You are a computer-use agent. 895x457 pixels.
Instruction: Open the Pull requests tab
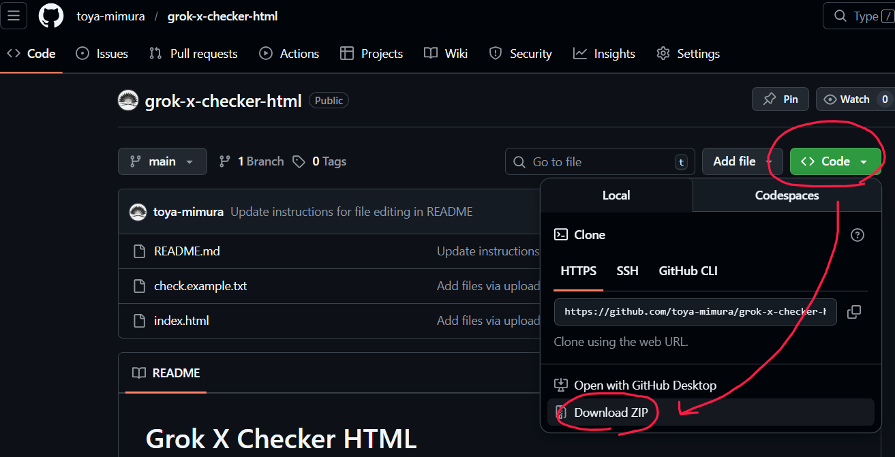[194, 54]
